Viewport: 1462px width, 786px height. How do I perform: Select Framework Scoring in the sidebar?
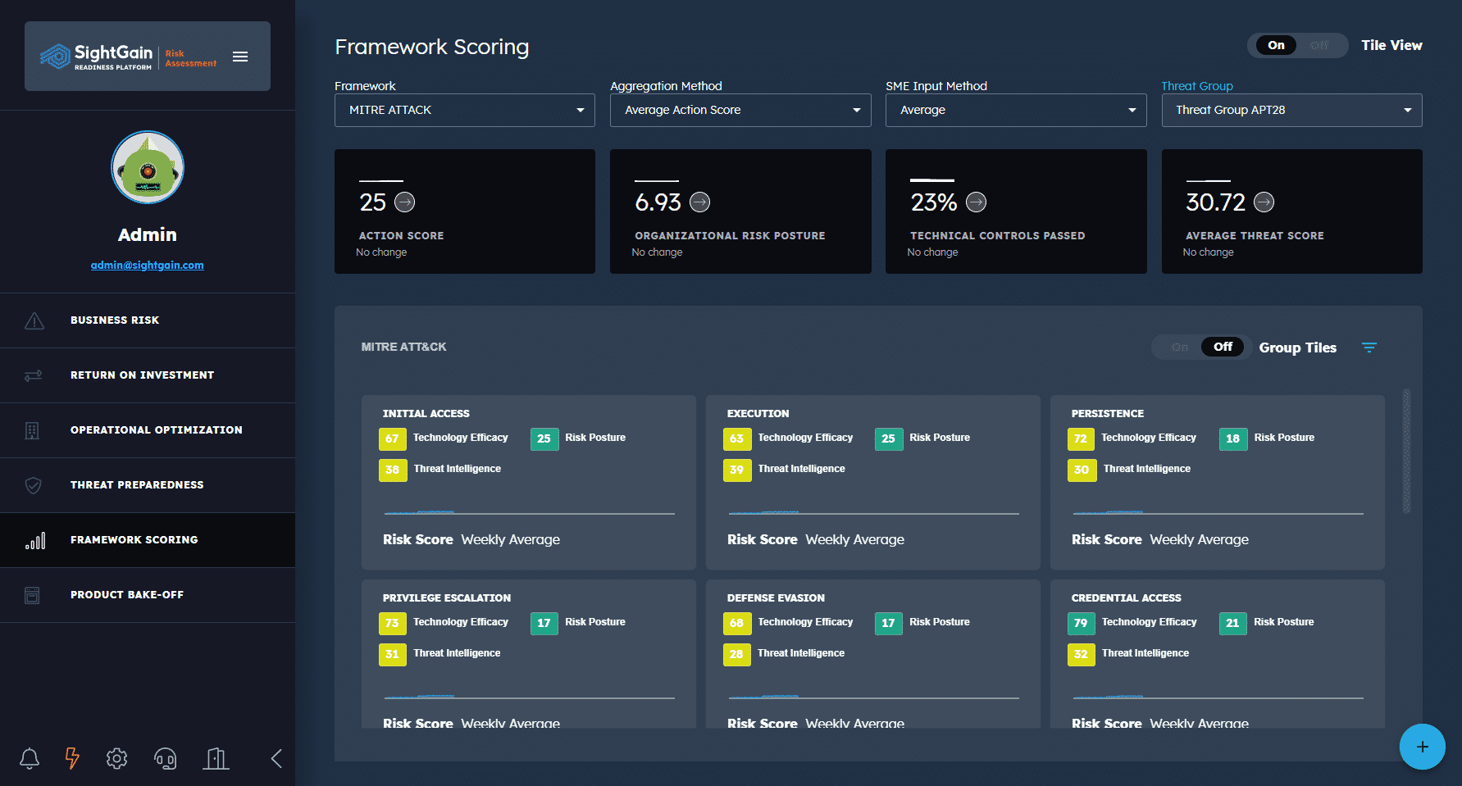148,540
